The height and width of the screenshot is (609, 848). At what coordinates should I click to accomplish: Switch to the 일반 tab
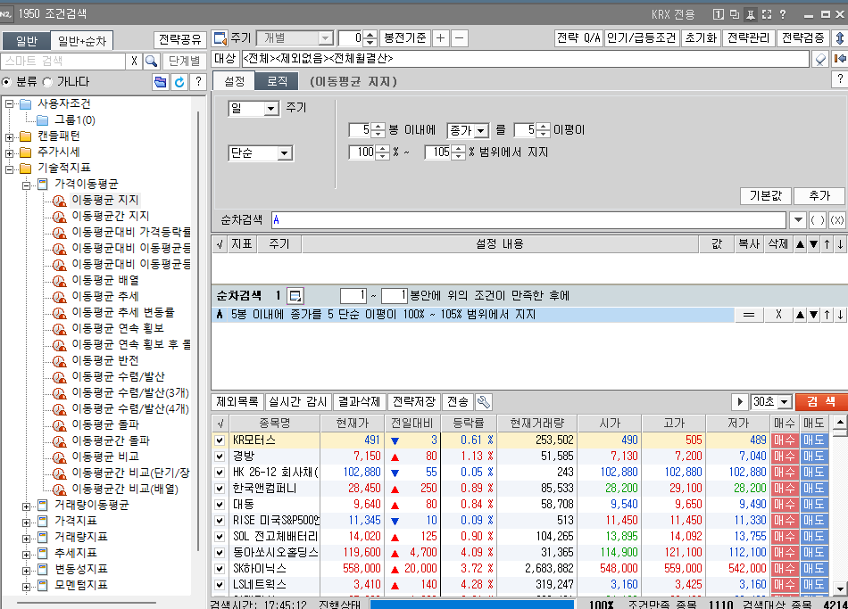point(26,40)
